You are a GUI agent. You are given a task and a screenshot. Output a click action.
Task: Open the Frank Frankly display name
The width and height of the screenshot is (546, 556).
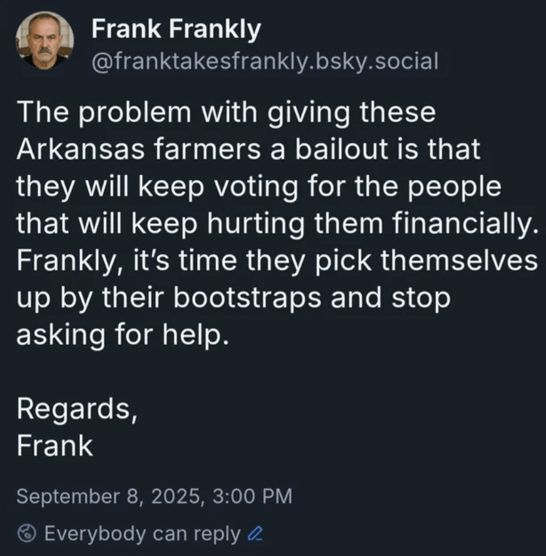tap(175, 28)
